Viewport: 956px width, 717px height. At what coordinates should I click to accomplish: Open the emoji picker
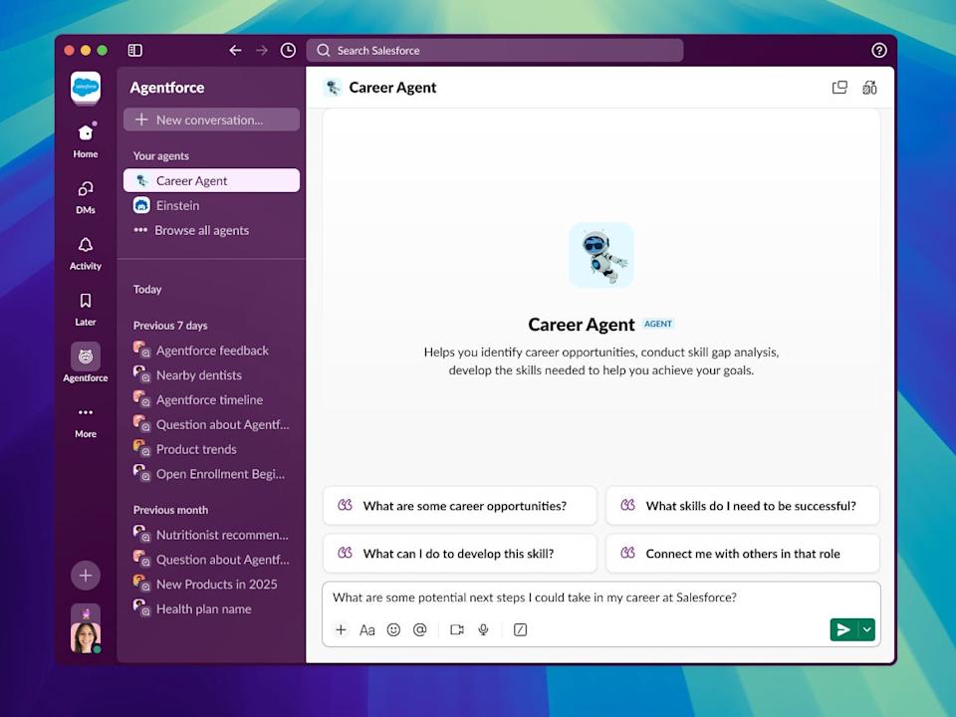394,629
